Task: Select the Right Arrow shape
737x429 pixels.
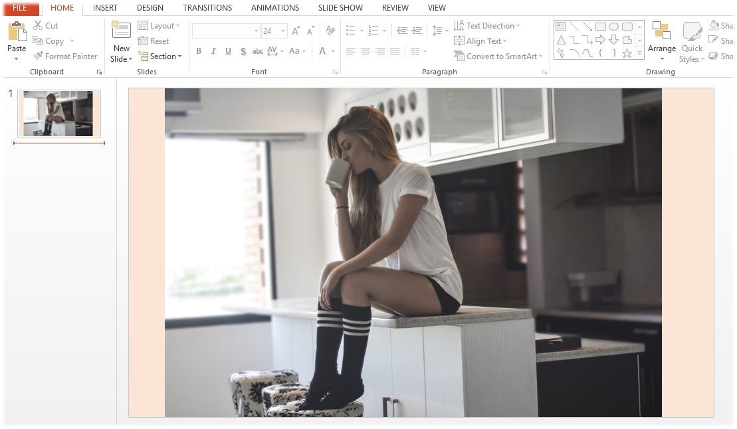Action: pos(600,40)
